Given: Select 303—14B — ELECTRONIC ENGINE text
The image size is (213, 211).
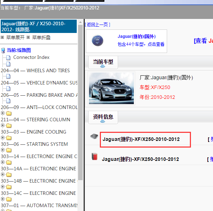Looking at the screenshot, I should [38, 181].
